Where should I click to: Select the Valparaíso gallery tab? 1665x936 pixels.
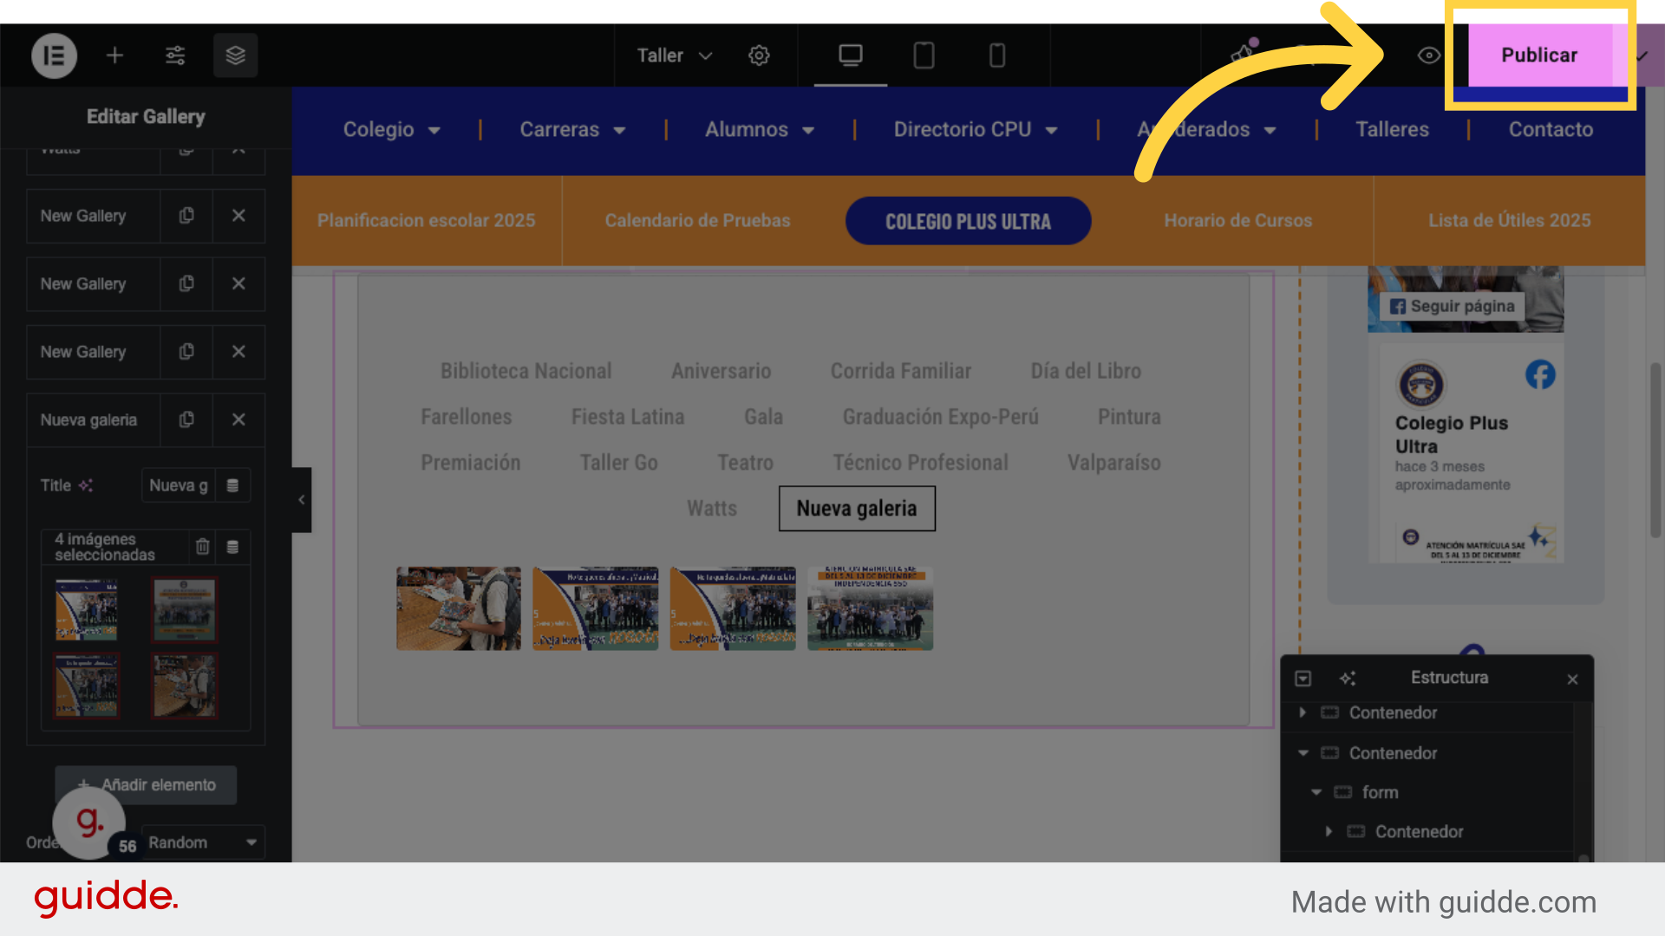(x=1113, y=463)
